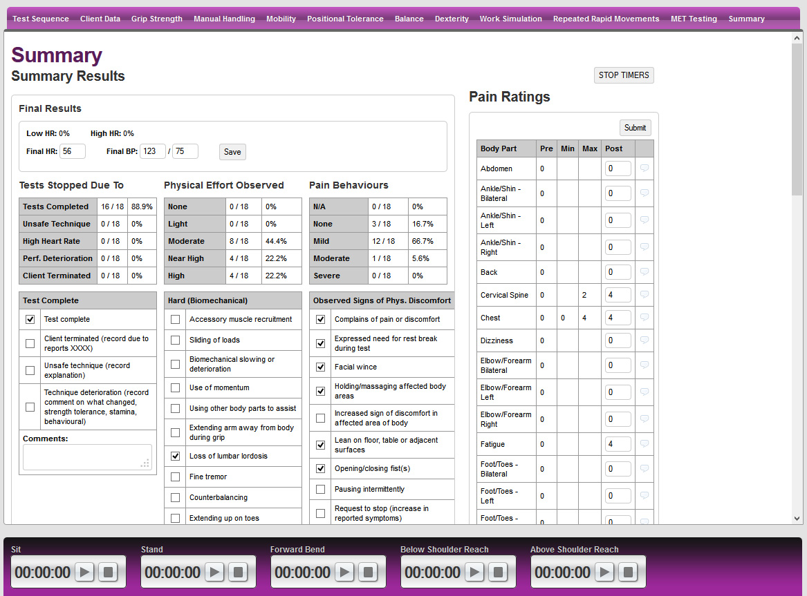Open comment bubble for Fatigue rating

[x=644, y=444]
